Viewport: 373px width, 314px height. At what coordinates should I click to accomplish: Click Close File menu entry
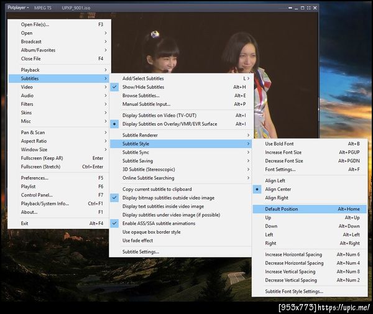(x=59, y=58)
